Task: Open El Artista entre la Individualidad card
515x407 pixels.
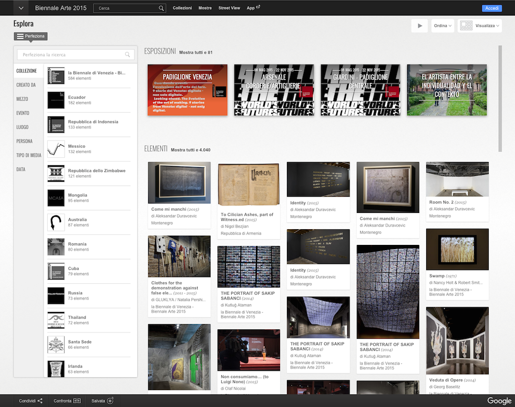Action: click(447, 90)
